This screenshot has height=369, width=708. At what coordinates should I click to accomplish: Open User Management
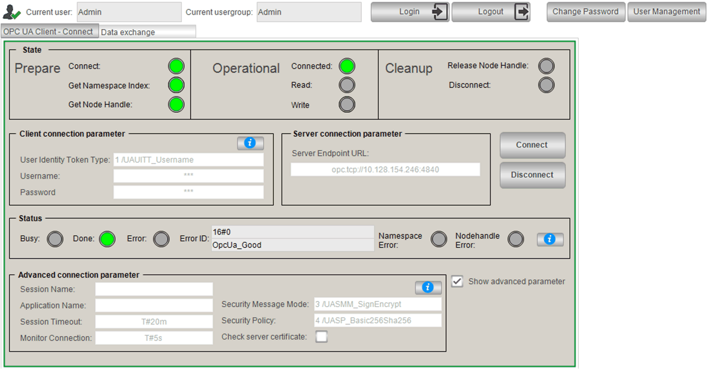[x=666, y=12]
